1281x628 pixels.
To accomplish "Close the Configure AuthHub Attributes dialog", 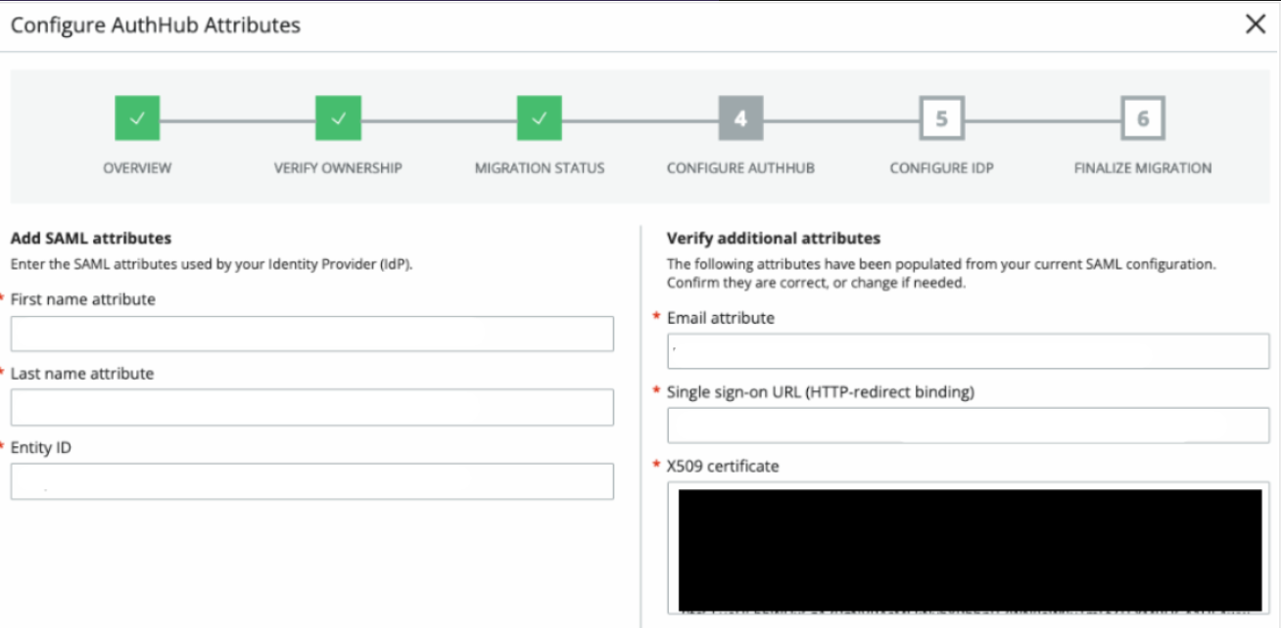I will point(1255,25).
